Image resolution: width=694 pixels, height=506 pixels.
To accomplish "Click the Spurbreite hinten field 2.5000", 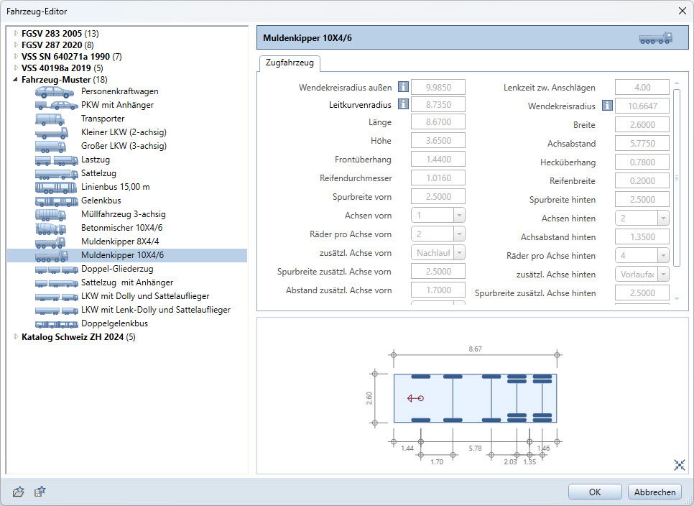I will point(642,200).
